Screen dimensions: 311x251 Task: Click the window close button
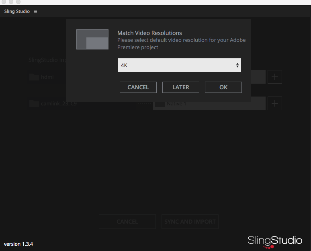click(4, 2)
